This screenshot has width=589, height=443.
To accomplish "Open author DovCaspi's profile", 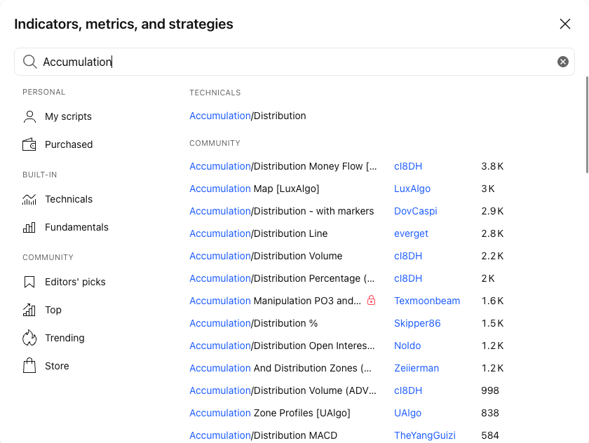I will tap(415, 211).
